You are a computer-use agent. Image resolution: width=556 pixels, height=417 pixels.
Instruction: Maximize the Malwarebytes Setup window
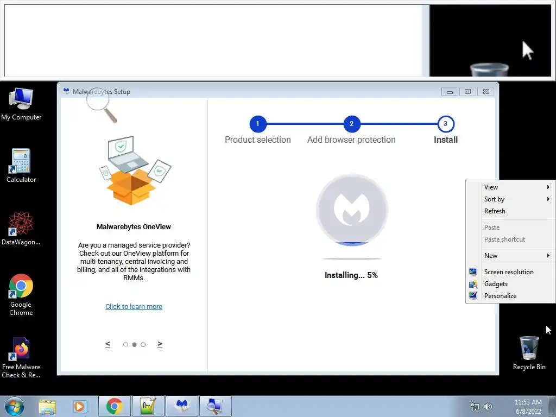[467, 92]
